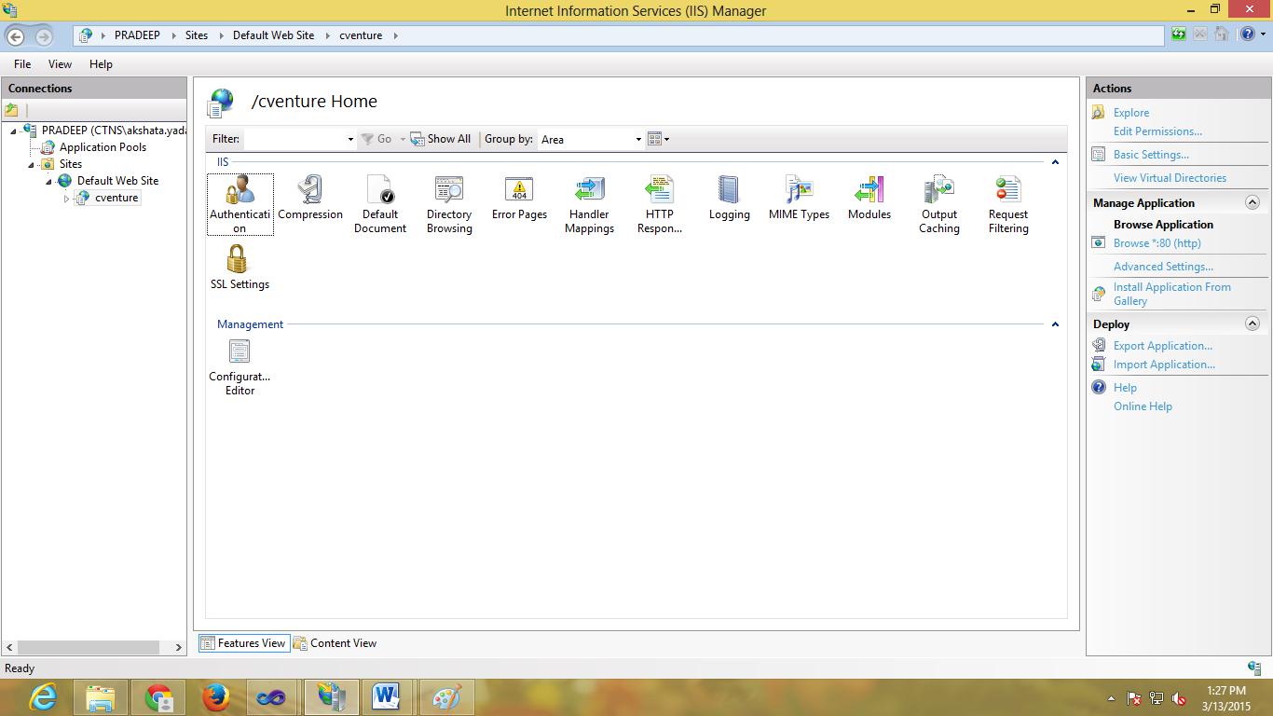Image resolution: width=1273 pixels, height=716 pixels.
Task: Open the Request Filtering feature
Action: pyautogui.click(x=1008, y=204)
